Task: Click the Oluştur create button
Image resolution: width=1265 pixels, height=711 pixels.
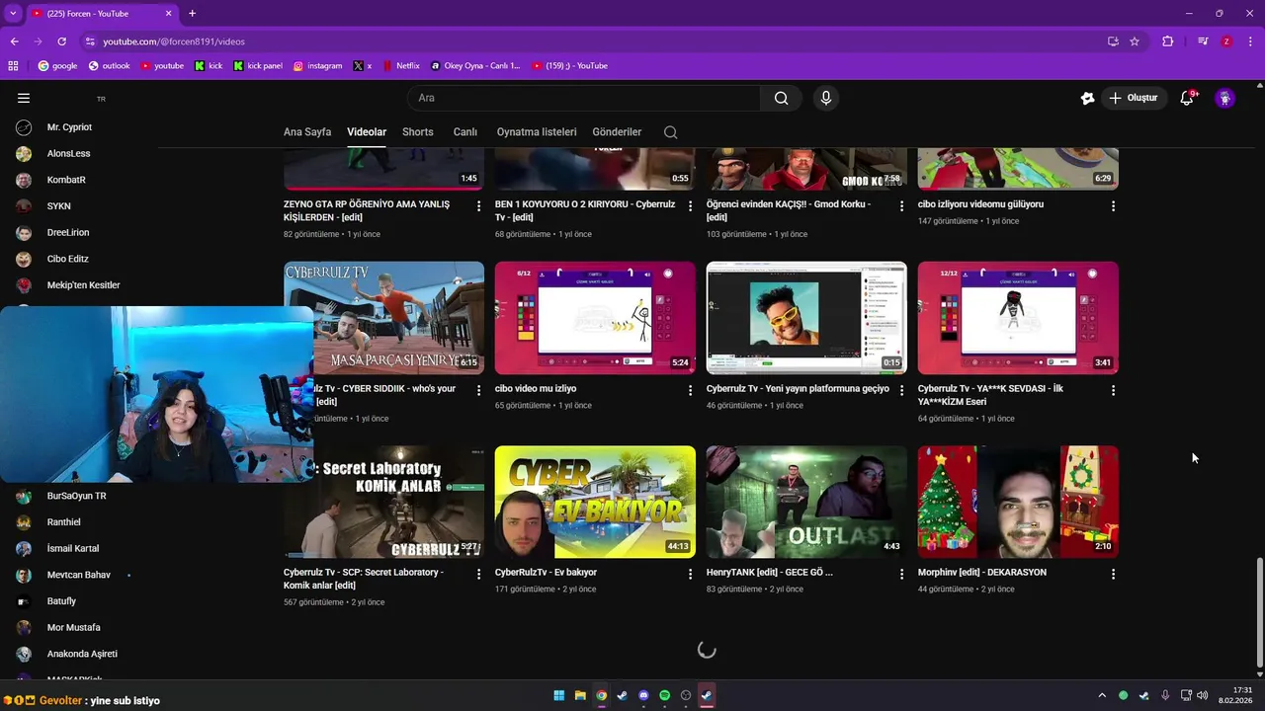Action: pos(1133,98)
